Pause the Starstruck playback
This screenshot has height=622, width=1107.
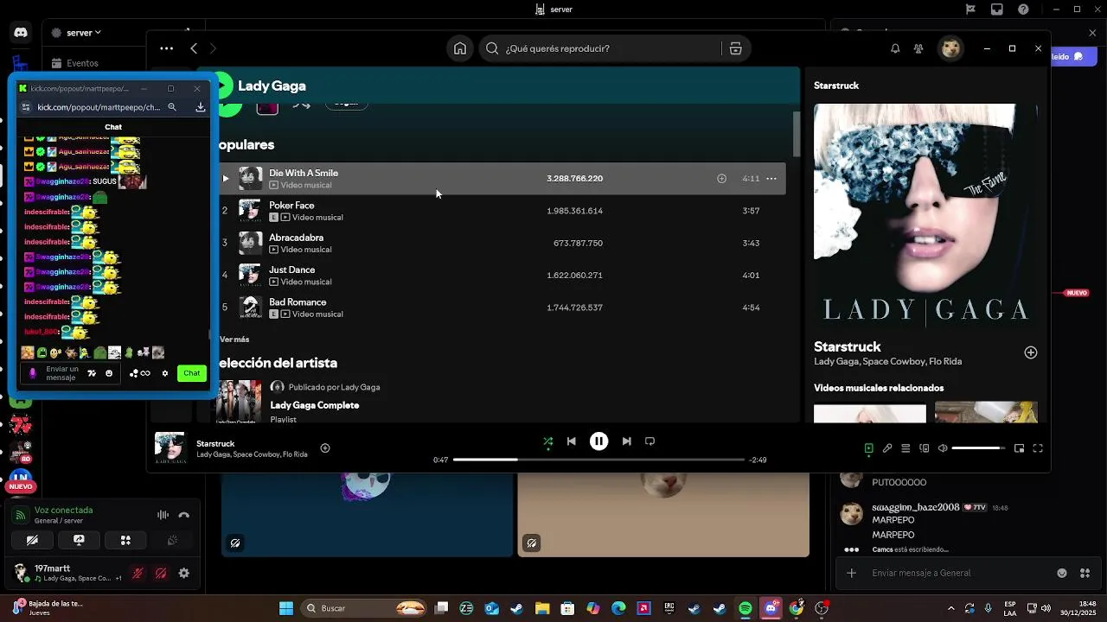598,441
